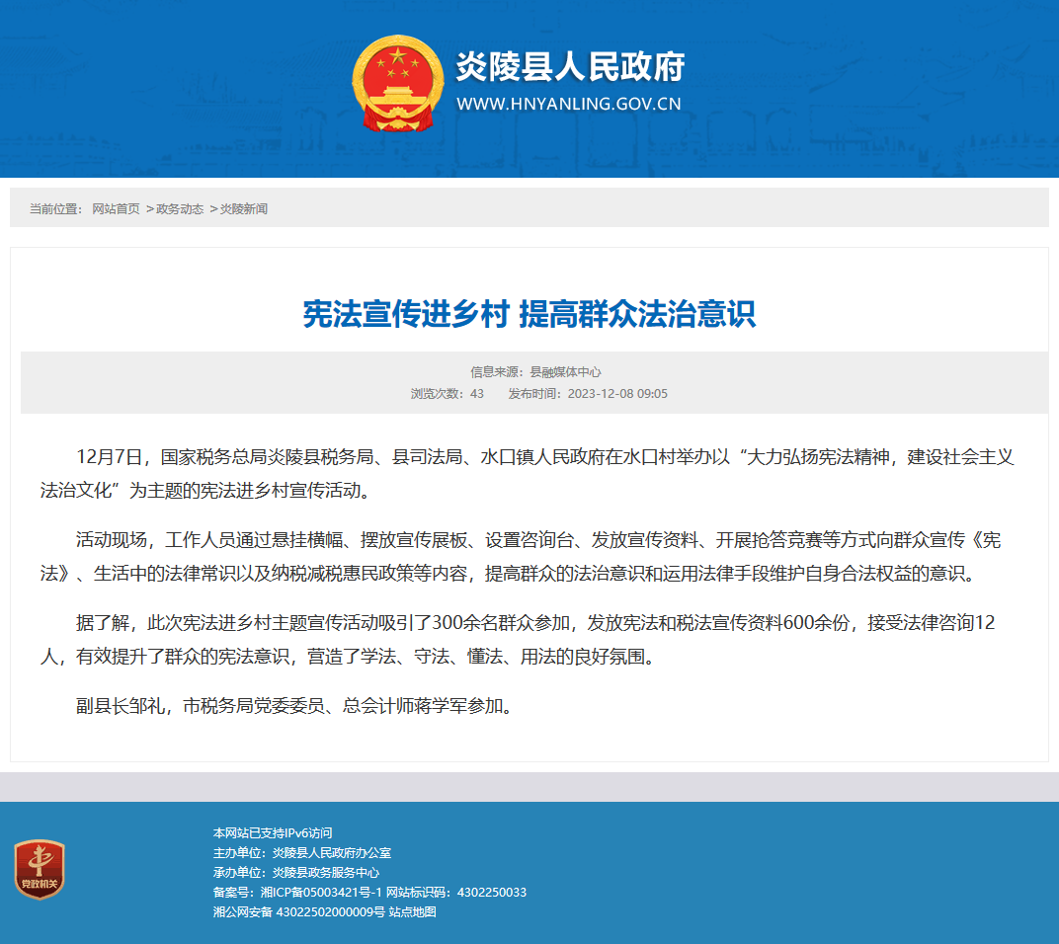The width and height of the screenshot is (1059, 944).
Task: Click the 网站标识码 4302250033 text
Action: click(x=456, y=892)
